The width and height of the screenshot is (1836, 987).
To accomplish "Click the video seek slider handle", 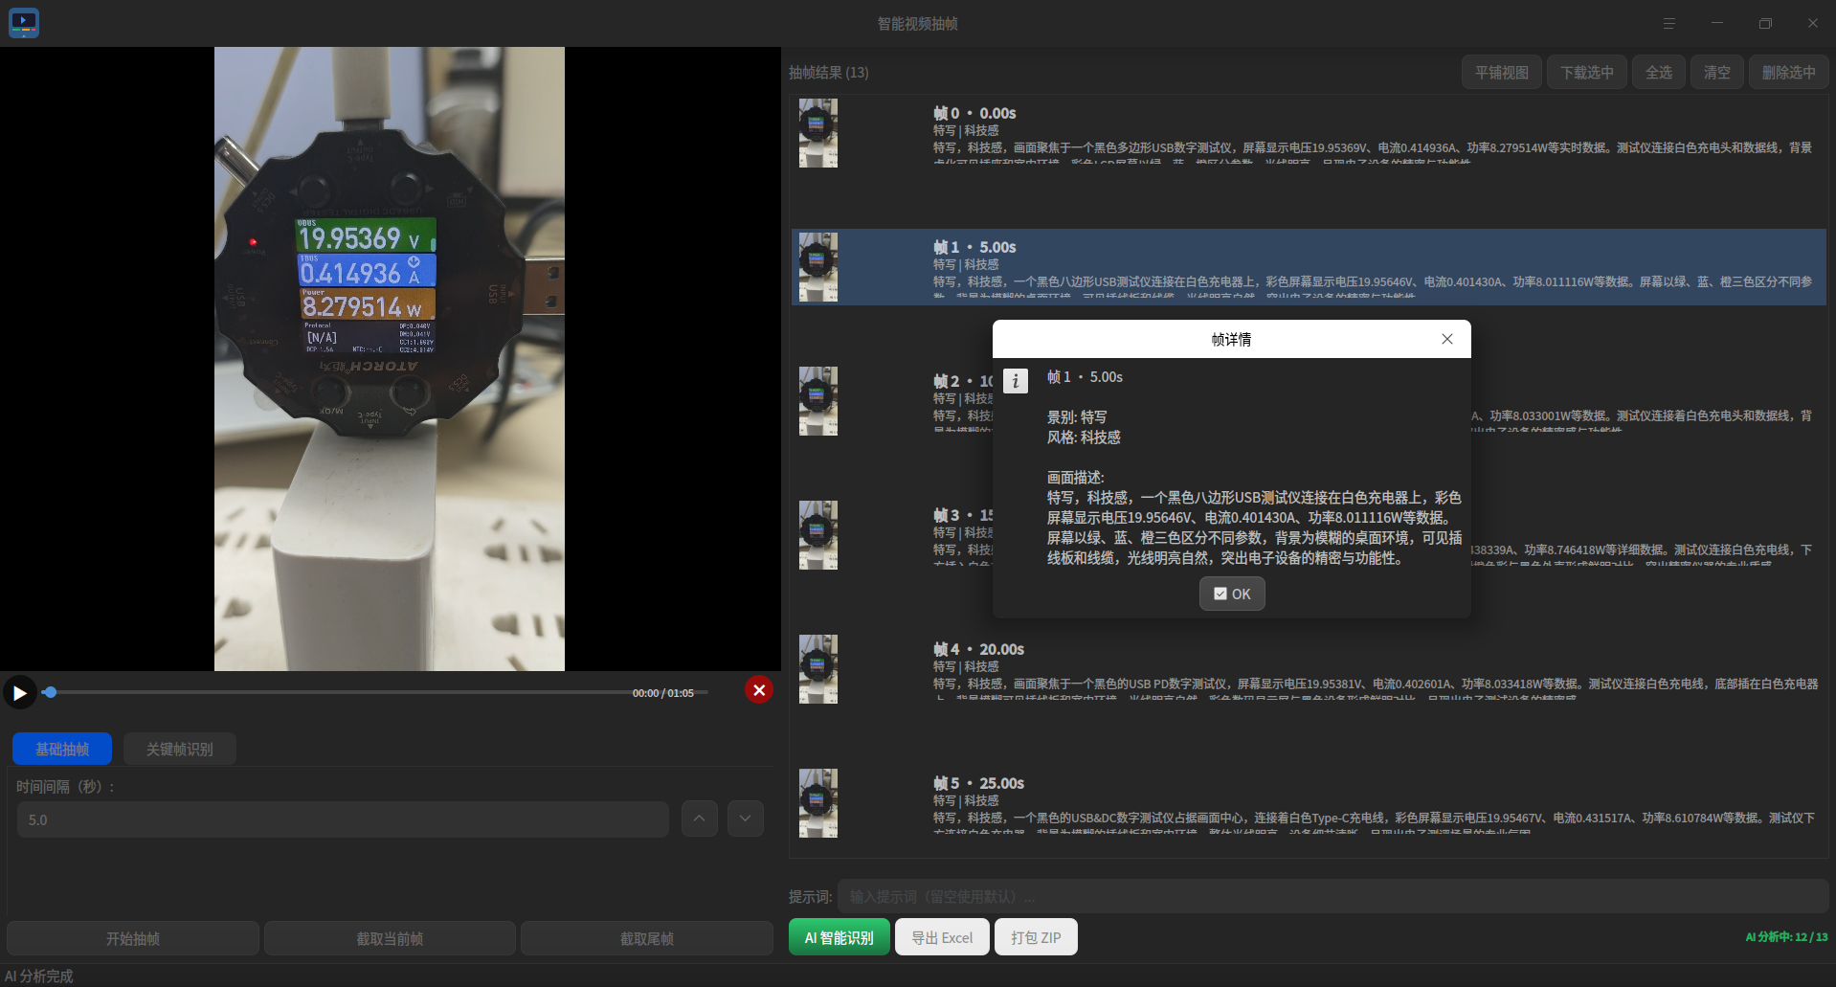I will click(x=50, y=692).
